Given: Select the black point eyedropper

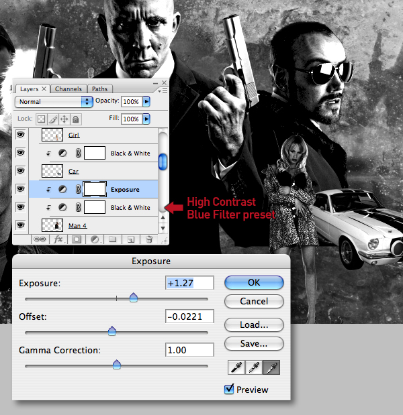Looking at the screenshot, I should [x=236, y=367].
